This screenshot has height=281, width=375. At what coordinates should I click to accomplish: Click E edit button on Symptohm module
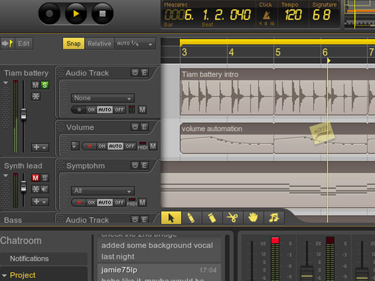click(x=144, y=165)
